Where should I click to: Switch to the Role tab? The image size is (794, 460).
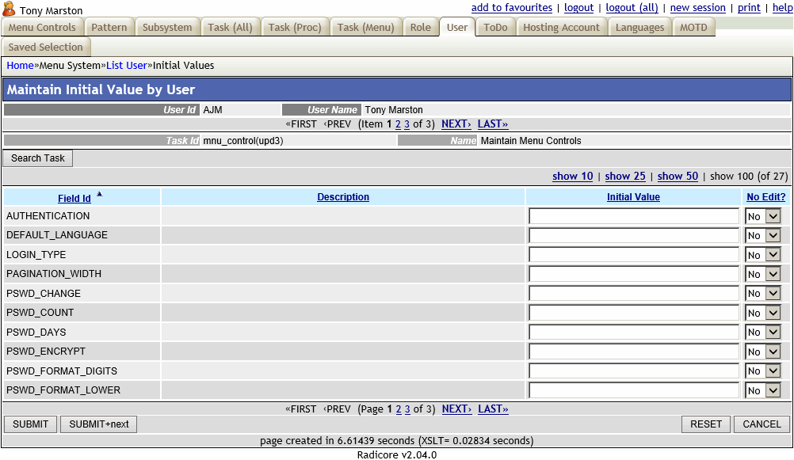click(x=420, y=26)
